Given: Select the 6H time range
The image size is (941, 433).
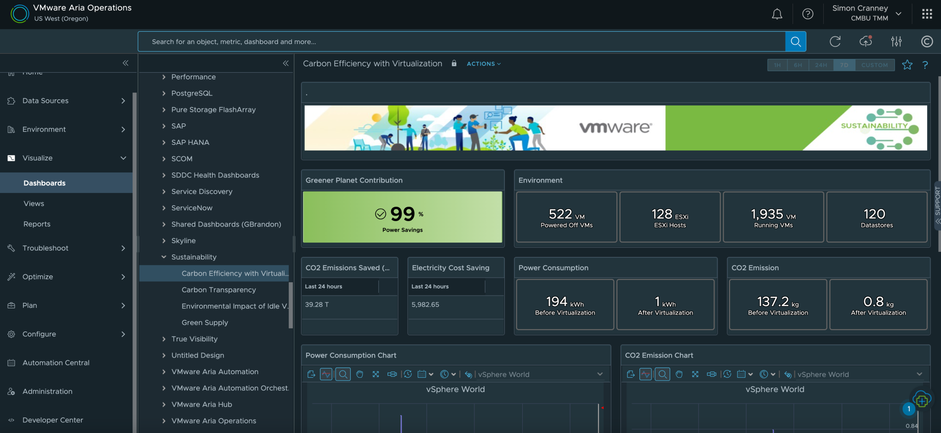Looking at the screenshot, I should coord(798,65).
